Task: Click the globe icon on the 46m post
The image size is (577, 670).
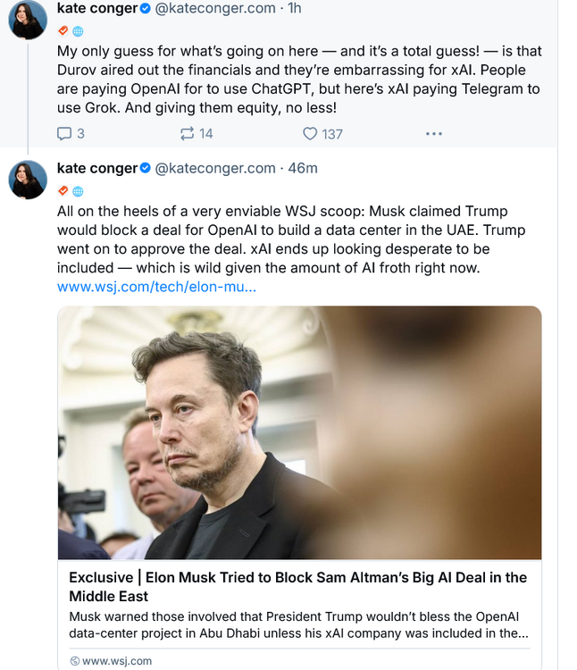Action: tap(78, 191)
